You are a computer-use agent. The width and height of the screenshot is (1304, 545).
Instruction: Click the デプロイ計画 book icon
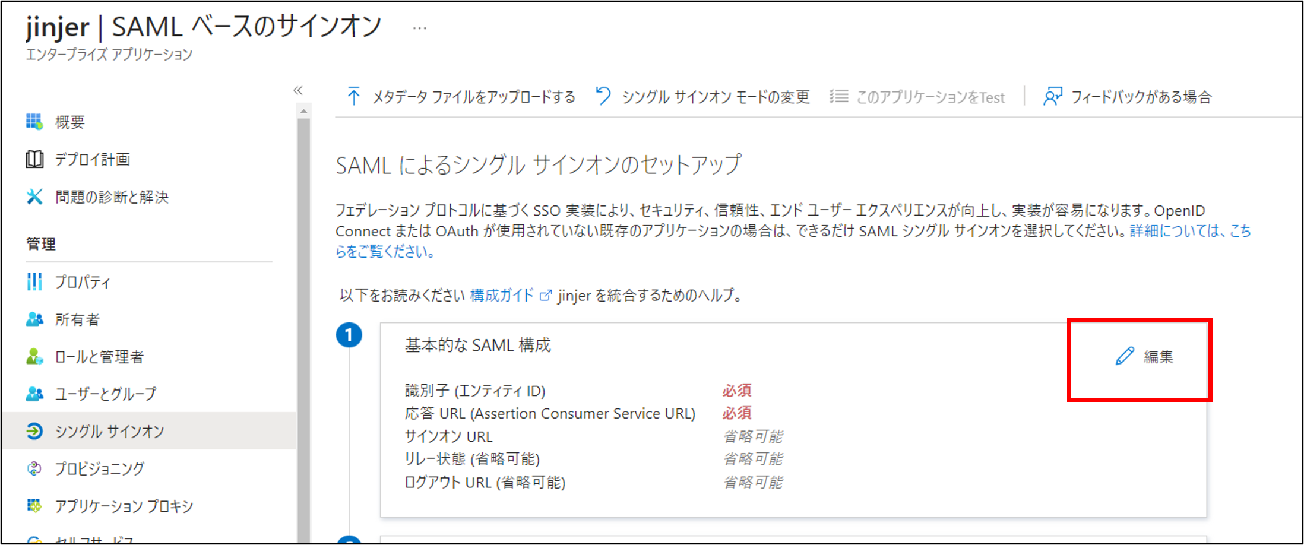click(34, 159)
